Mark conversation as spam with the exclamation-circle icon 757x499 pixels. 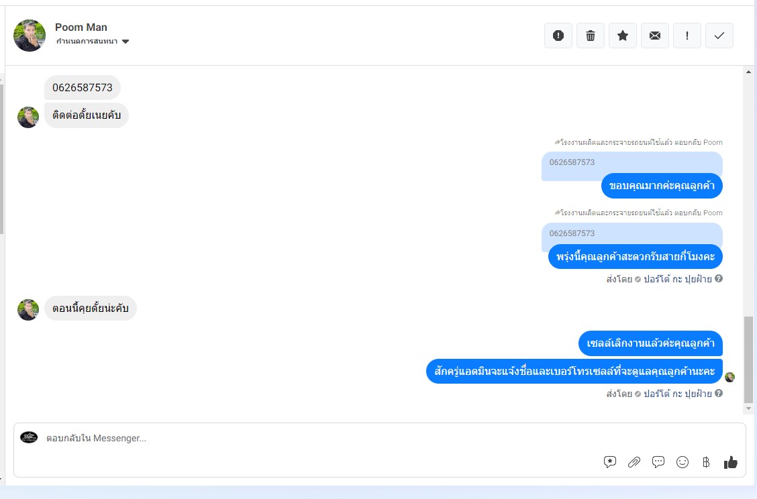558,36
